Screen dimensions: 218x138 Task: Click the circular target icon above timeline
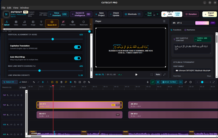pos(191,82)
